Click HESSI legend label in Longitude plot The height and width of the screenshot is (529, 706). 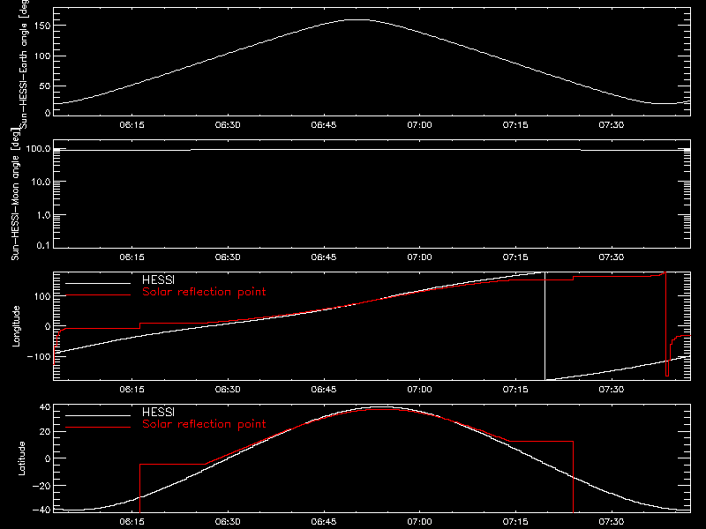(158, 279)
